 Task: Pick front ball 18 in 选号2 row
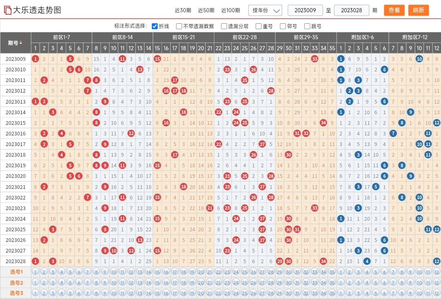coord(183,282)
